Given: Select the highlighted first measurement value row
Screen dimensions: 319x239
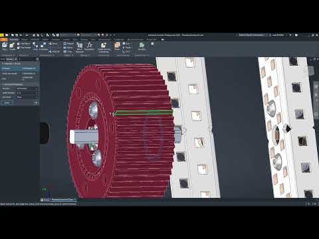Looking at the screenshot, I should click(x=20, y=68).
